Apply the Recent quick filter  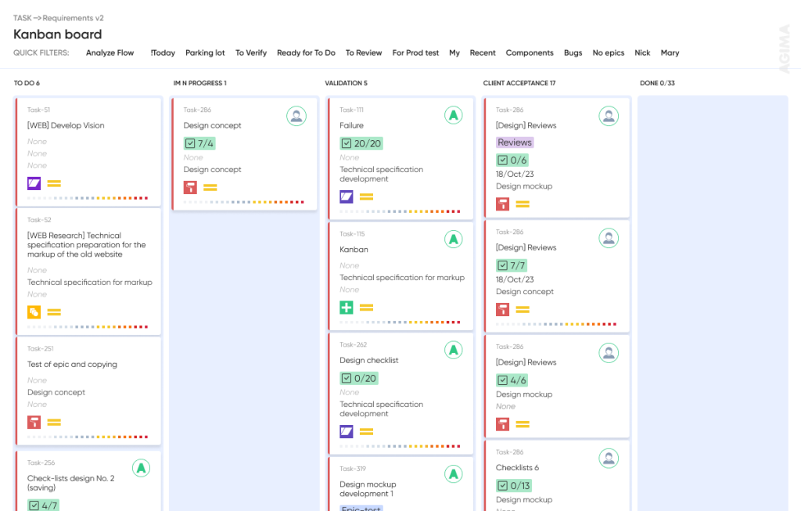483,52
